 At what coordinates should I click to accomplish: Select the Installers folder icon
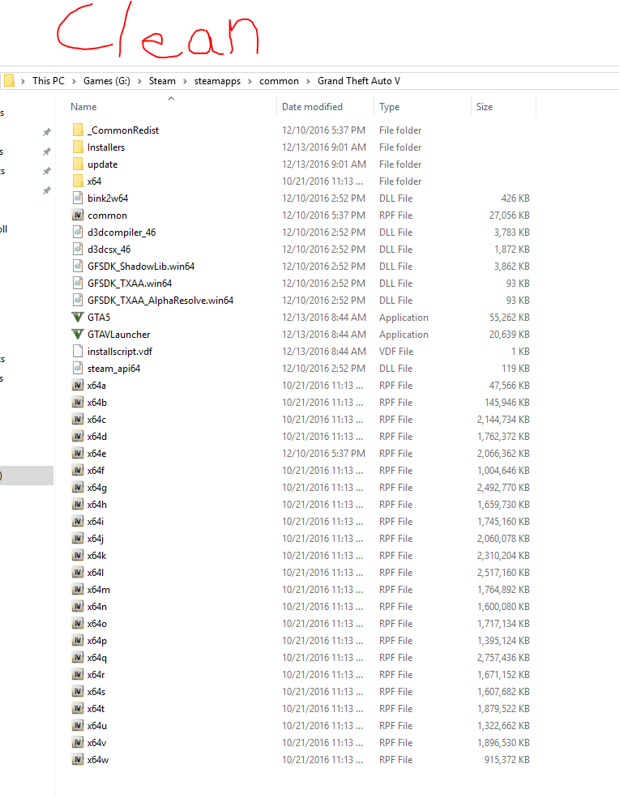78,147
